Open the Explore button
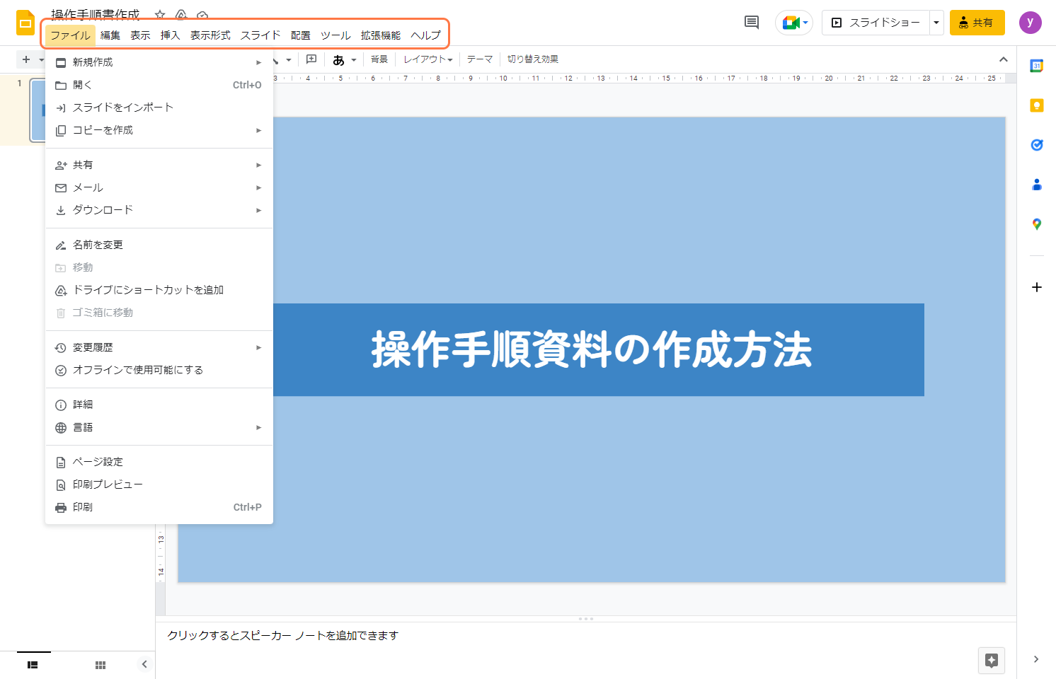Viewport: 1056px width, 679px height. coord(992,661)
